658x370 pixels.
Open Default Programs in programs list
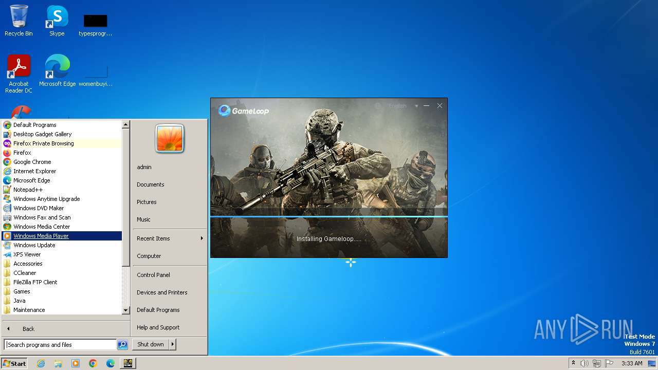click(62, 125)
